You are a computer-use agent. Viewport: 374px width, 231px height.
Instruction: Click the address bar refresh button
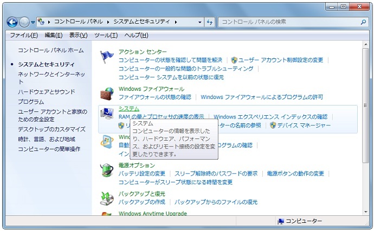tap(210, 22)
